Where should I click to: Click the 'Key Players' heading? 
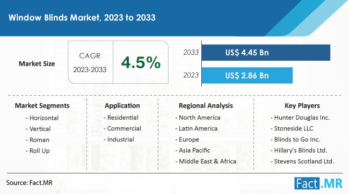[302, 105]
